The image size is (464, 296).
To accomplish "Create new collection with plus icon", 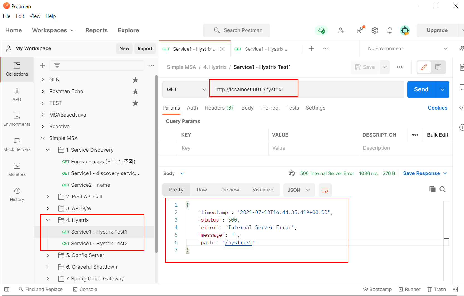I will pos(43,65).
